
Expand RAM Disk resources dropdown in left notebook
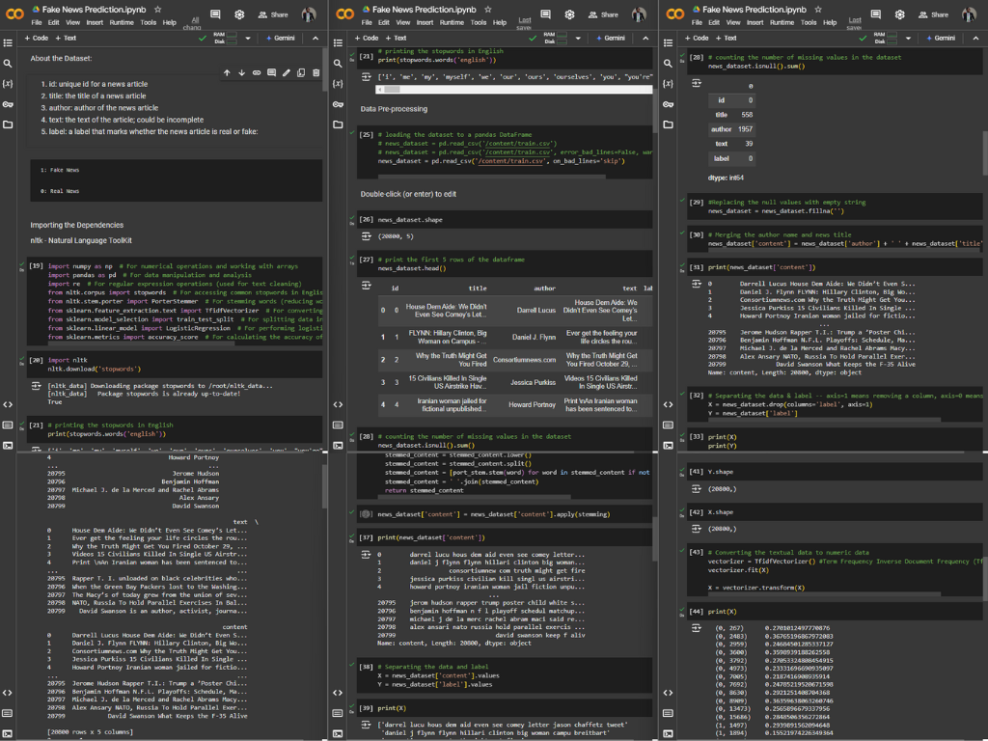(x=248, y=39)
